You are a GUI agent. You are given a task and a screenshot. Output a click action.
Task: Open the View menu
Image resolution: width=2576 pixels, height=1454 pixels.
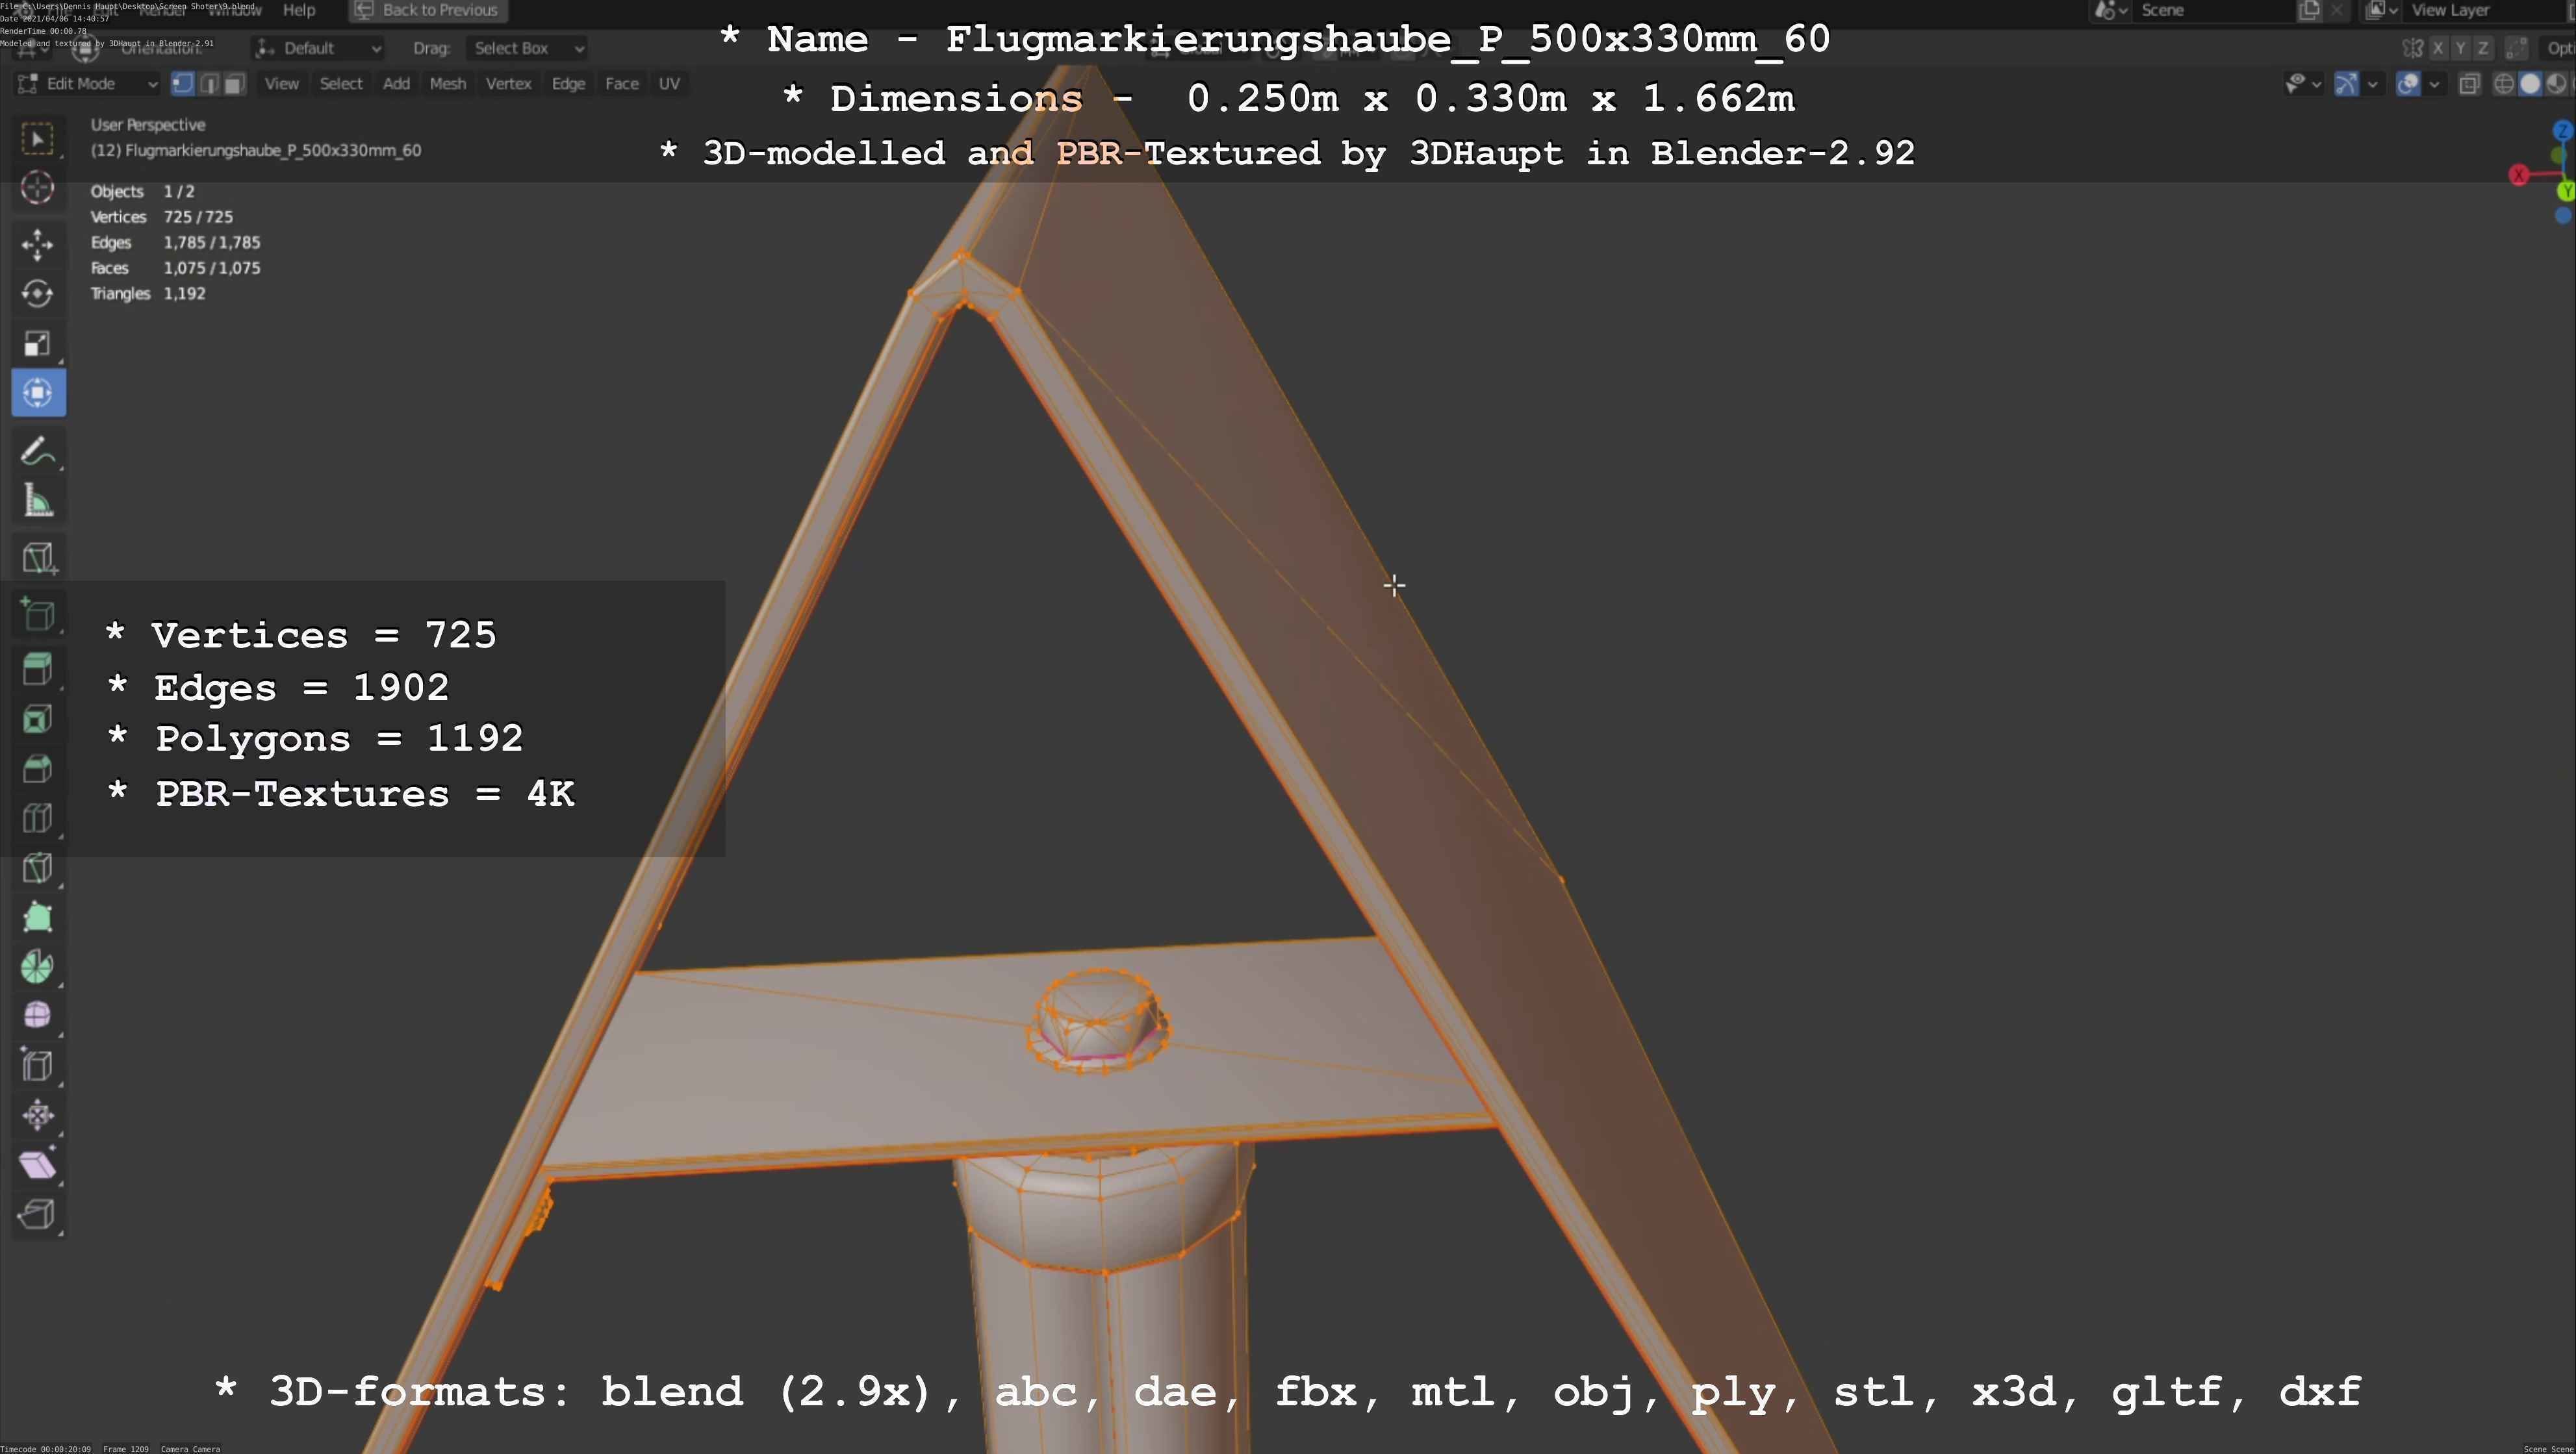tap(281, 84)
